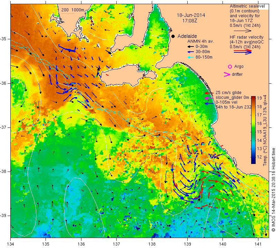
Task: Click the 18-Jun-2014 date label
Action: pos(191,15)
